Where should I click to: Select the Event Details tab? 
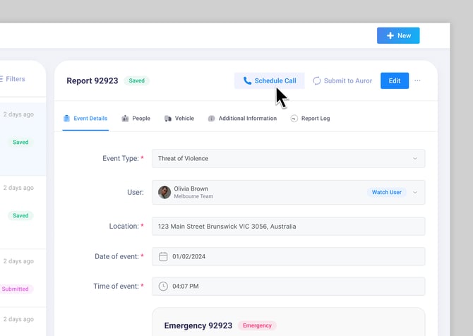(85, 119)
